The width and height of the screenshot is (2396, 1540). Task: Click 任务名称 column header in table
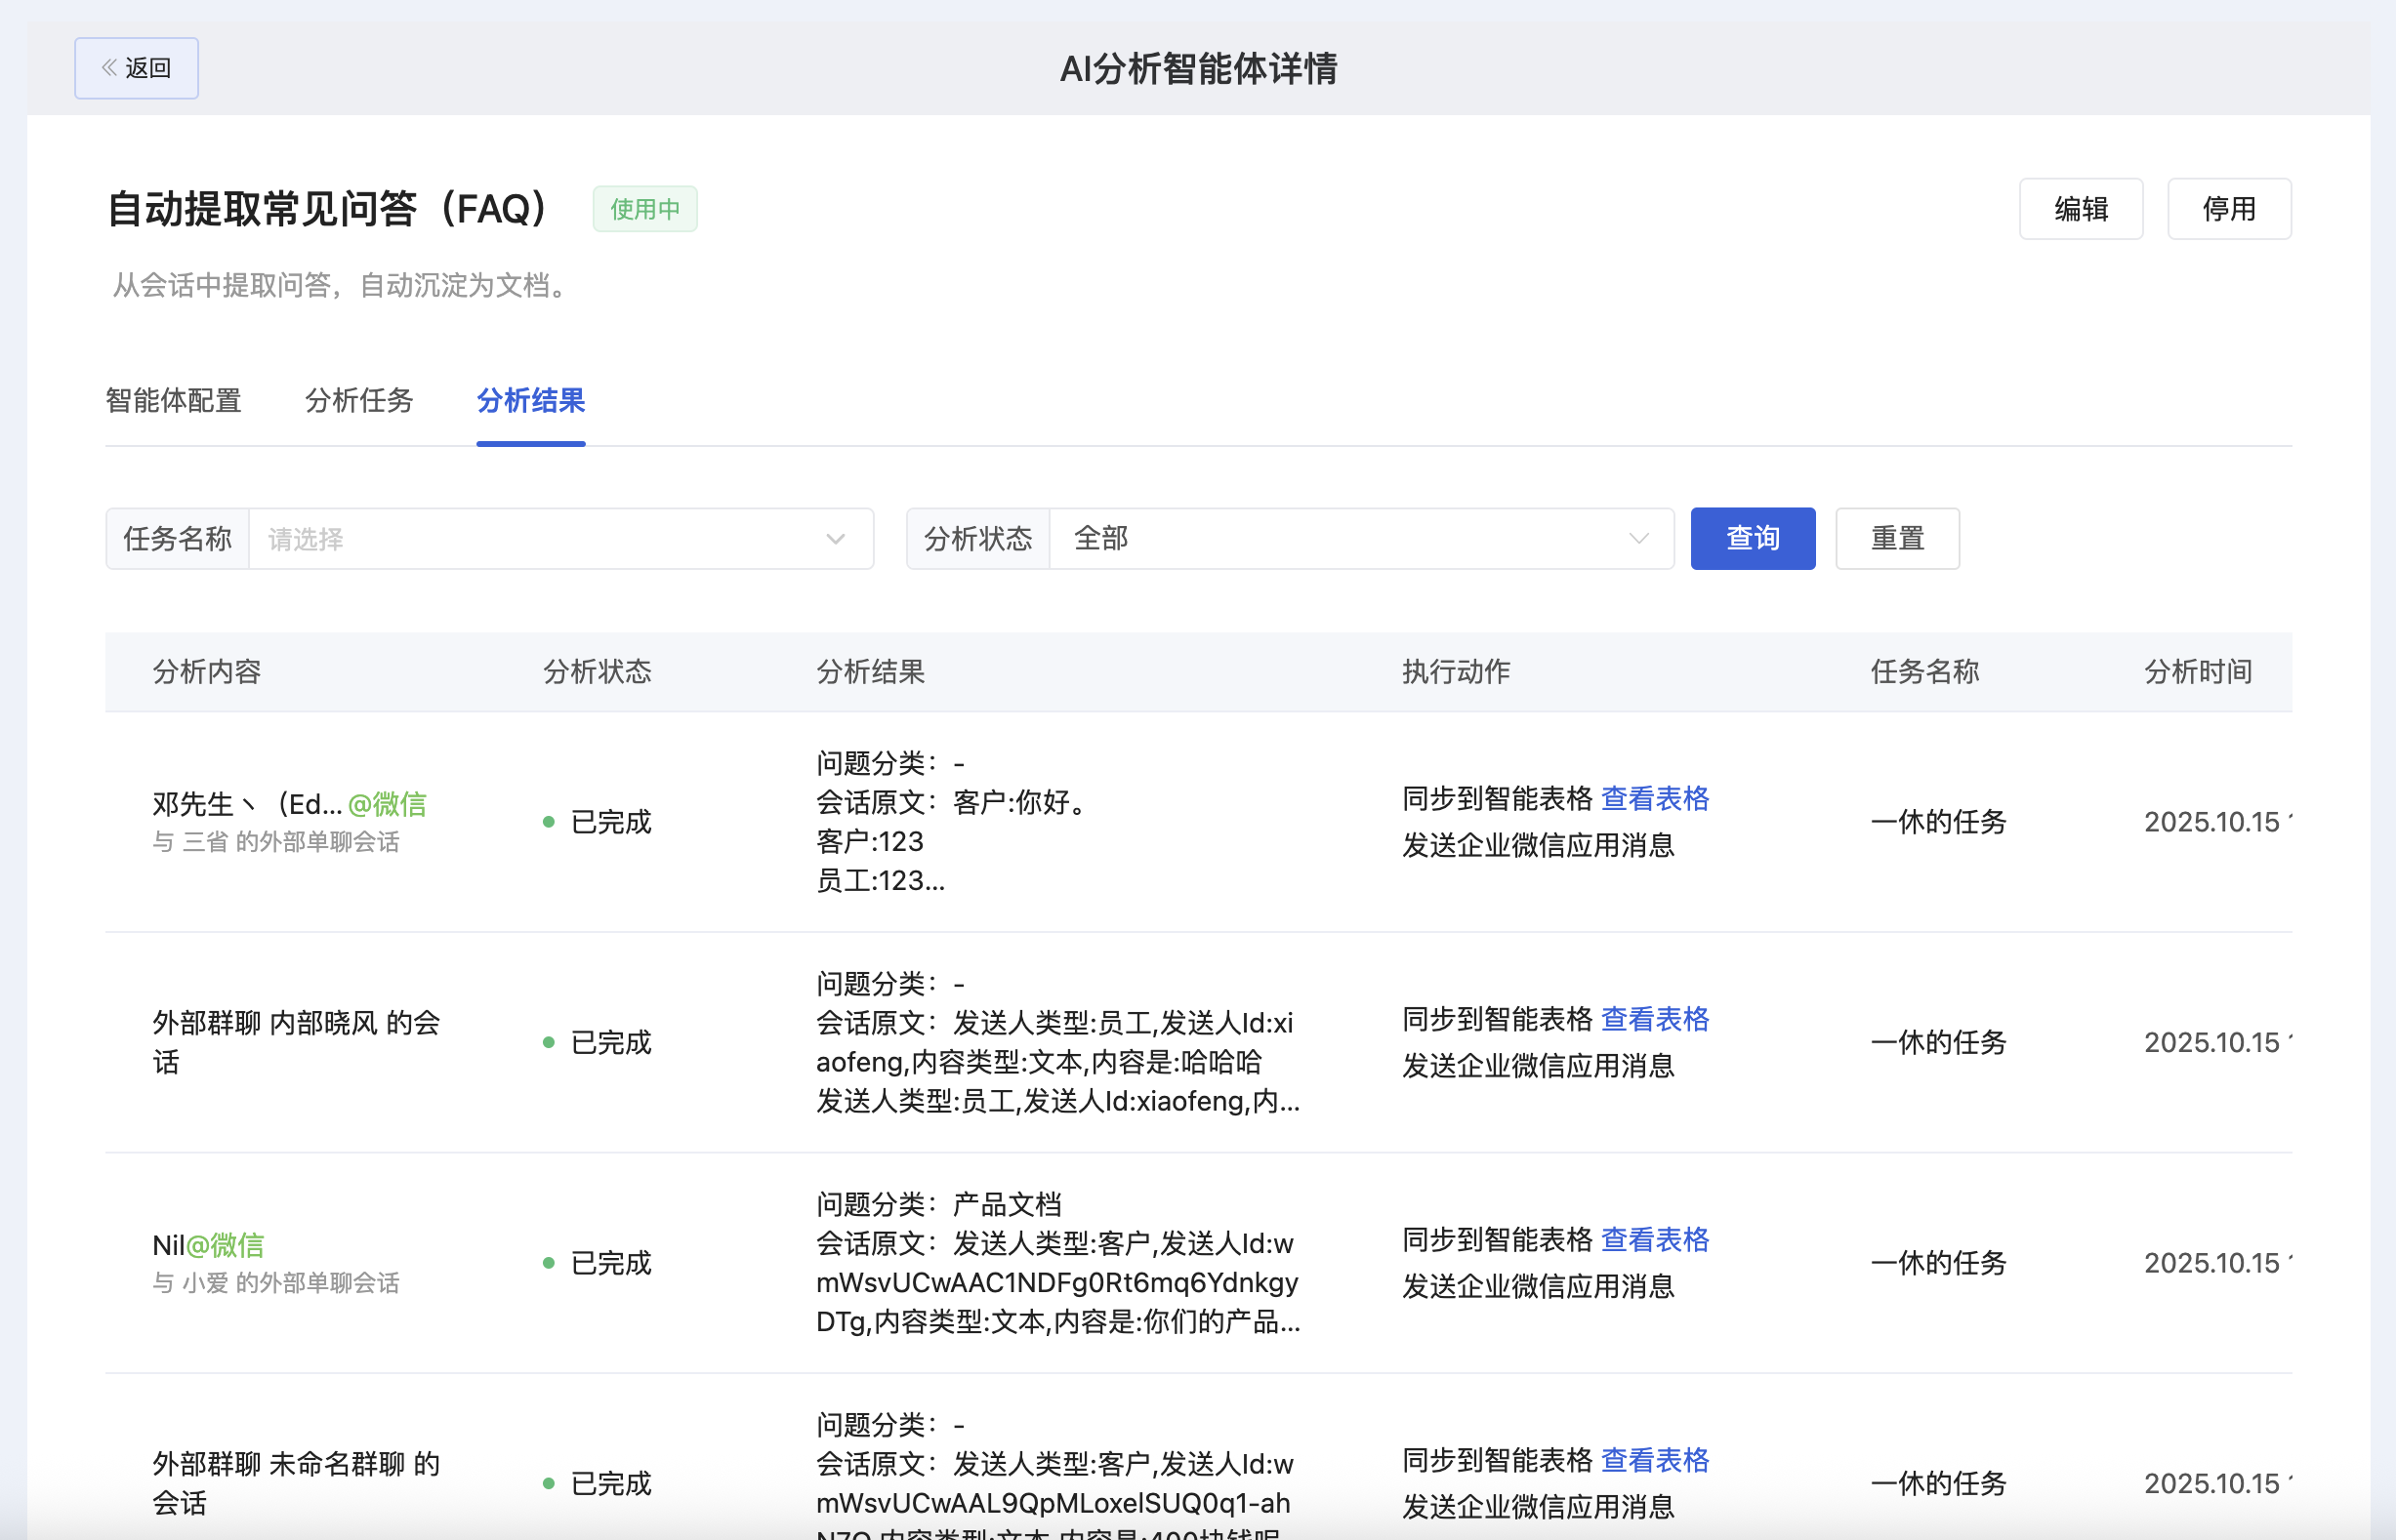pyautogui.click(x=1924, y=672)
